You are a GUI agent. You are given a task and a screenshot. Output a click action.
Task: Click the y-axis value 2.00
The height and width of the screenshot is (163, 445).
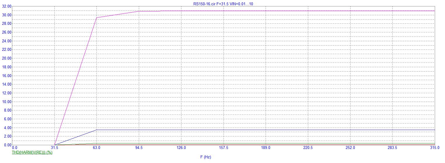(x=8, y=136)
